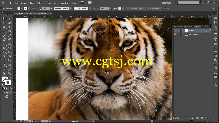The width and height of the screenshot is (219, 123).
Task: Select the Rectangle tool
Action: [x=9, y=31]
